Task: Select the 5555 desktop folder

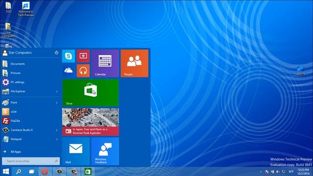Action: pyautogui.click(x=8, y=8)
